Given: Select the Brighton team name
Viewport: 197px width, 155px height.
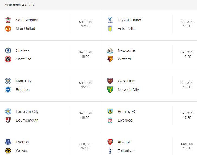Looking at the screenshot, I should 23,90.
